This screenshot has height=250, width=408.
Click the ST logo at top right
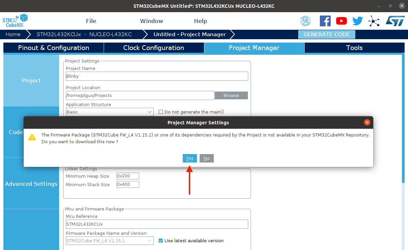(395, 21)
